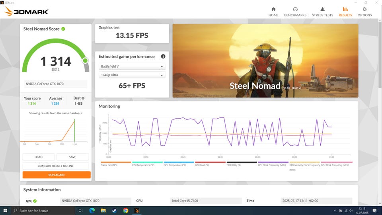Click the page vertical scrollbar
This screenshot has width=382, height=215.
click(x=380, y=55)
